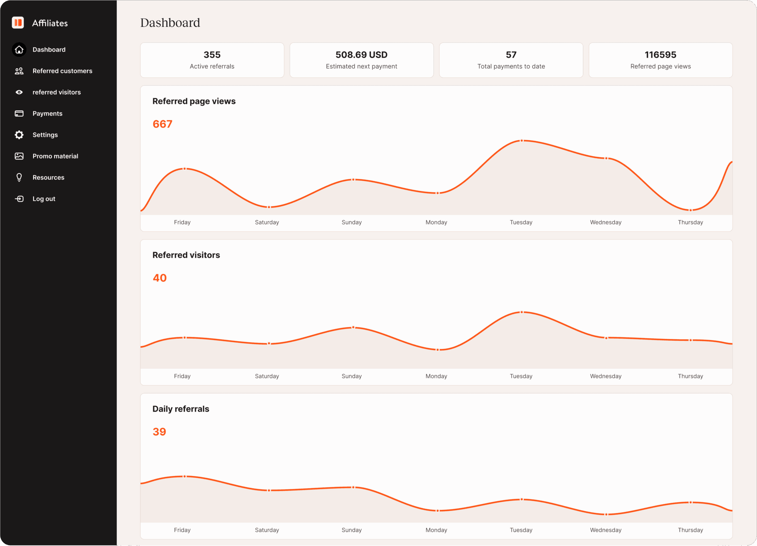This screenshot has height=546, width=757.
Task: Open the Referred page views stat card
Action: tap(660, 60)
